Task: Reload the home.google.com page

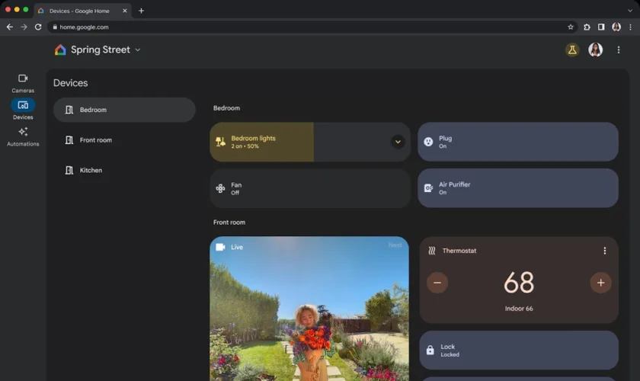Action: click(x=38, y=27)
